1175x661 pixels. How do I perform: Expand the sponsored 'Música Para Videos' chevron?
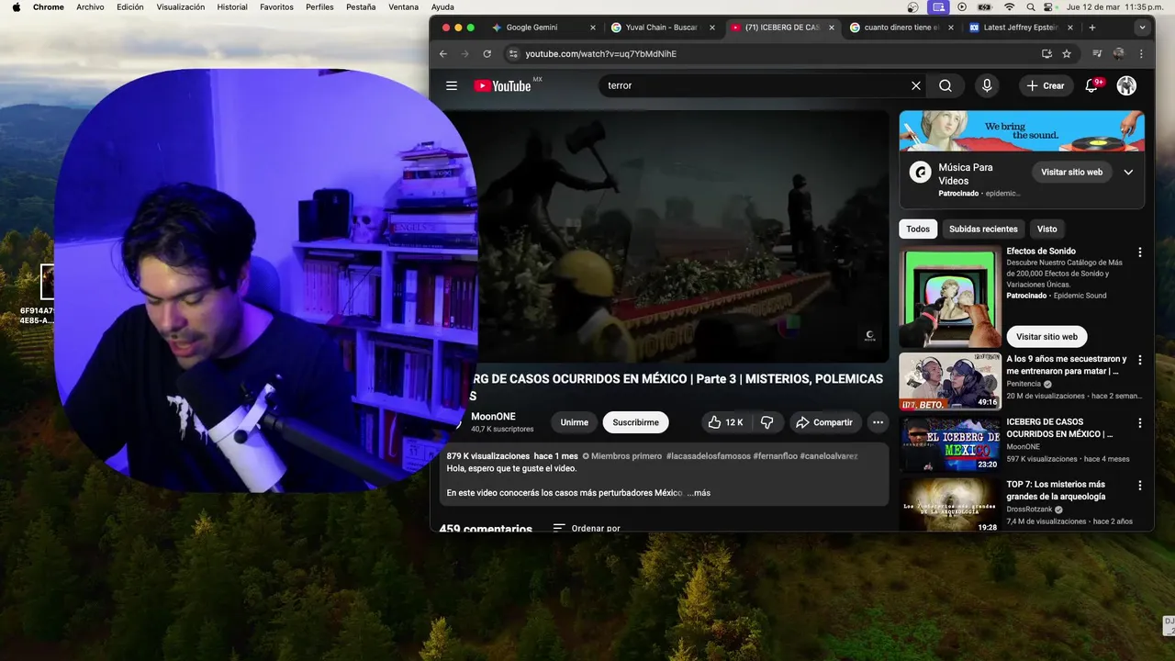click(x=1129, y=172)
